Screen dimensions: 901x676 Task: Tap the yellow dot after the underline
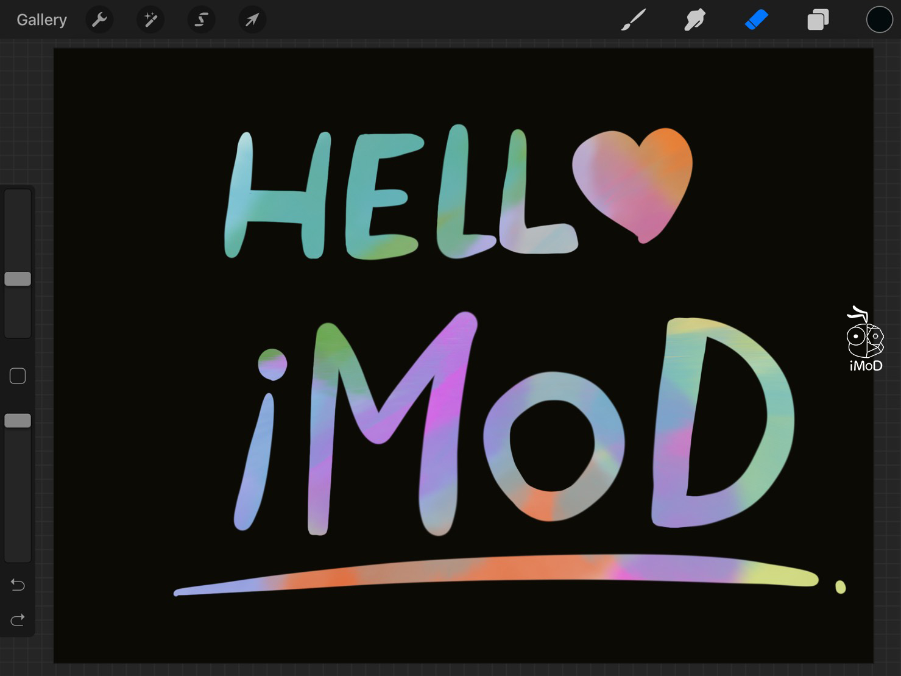coord(840,586)
